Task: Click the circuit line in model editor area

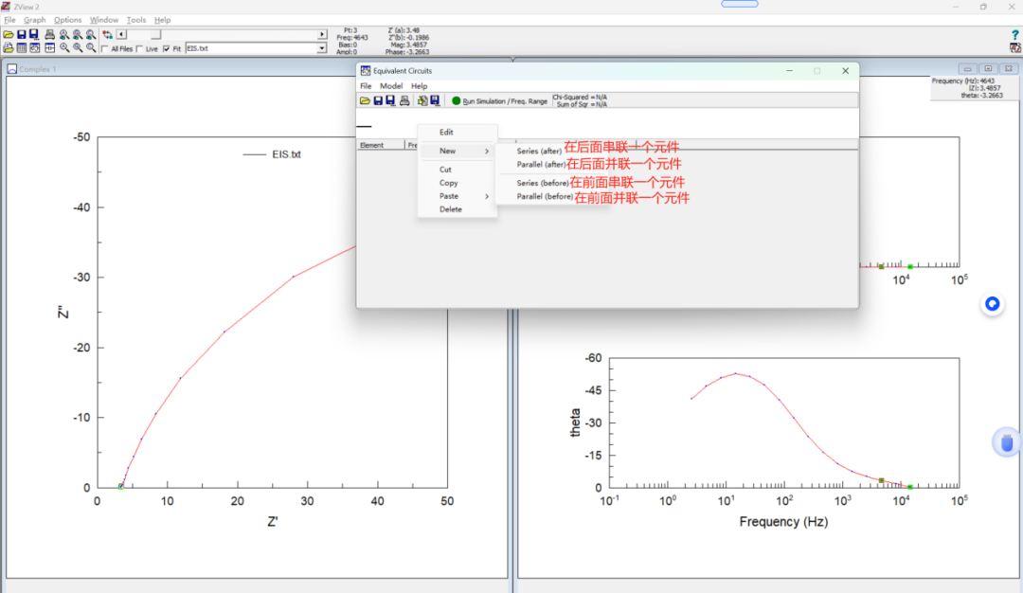Action: [x=364, y=126]
